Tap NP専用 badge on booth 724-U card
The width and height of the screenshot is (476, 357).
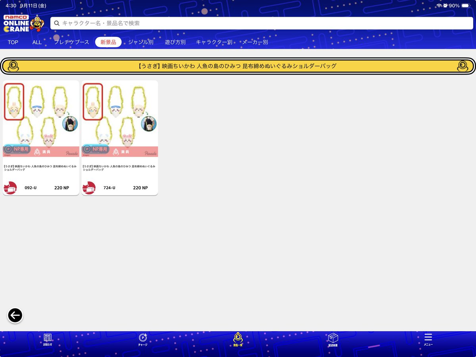96,150
